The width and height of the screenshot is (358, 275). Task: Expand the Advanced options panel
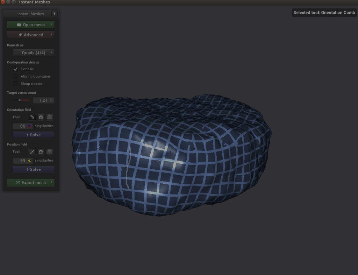(x=31, y=35)
